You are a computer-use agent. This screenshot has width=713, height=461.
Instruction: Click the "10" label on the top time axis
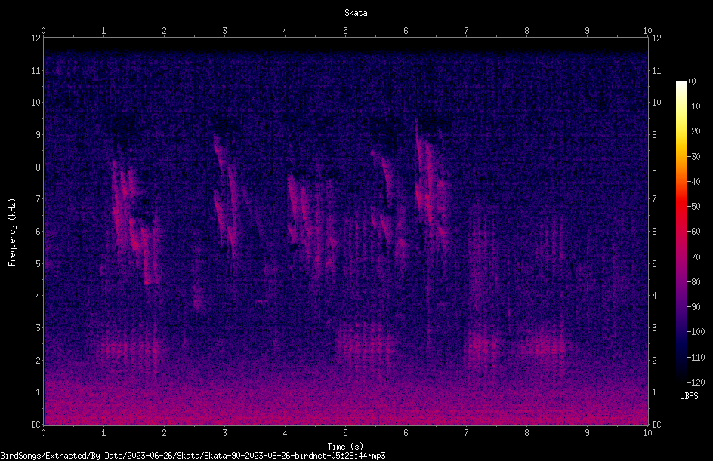[x=647, y=30]
